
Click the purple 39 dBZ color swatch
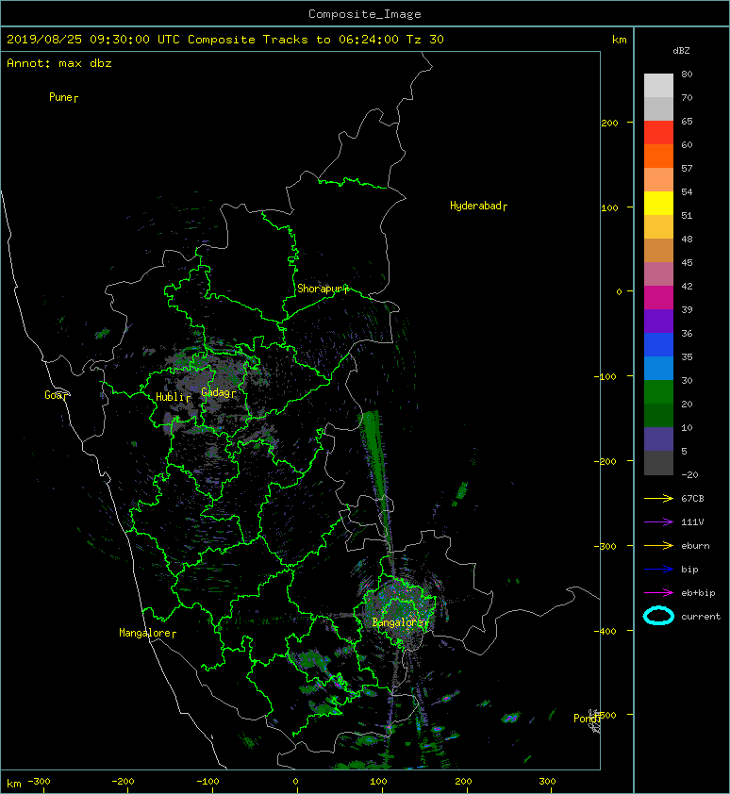pyautogui.click(x=658, y=321)
